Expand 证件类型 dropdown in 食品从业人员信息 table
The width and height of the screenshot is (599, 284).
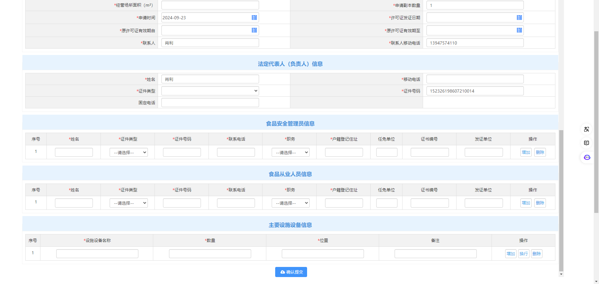(129, 203)
